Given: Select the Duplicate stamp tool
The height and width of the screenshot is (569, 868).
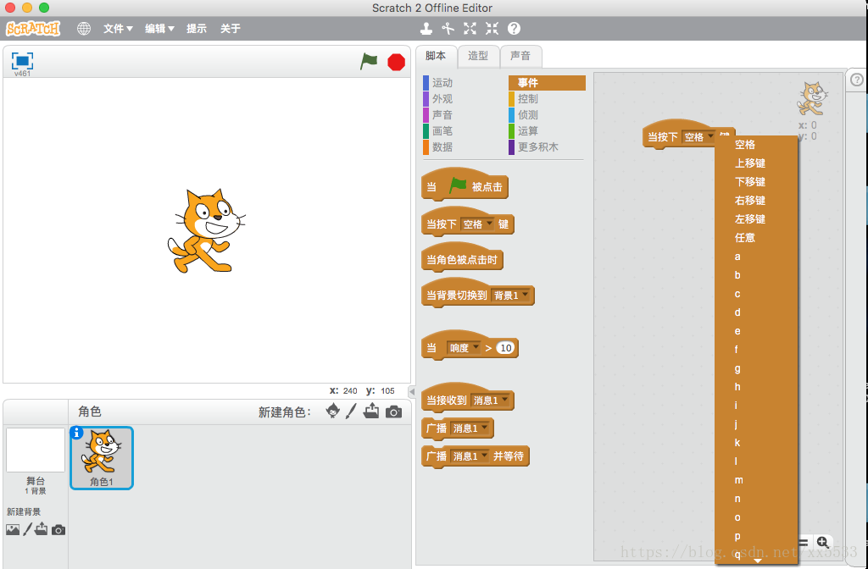Looking at the screenshot, I should [426, 28].
